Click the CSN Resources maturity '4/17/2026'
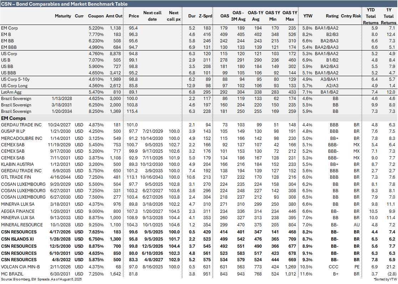Screen dimensions: 398x284 click(x=60, y=232)
